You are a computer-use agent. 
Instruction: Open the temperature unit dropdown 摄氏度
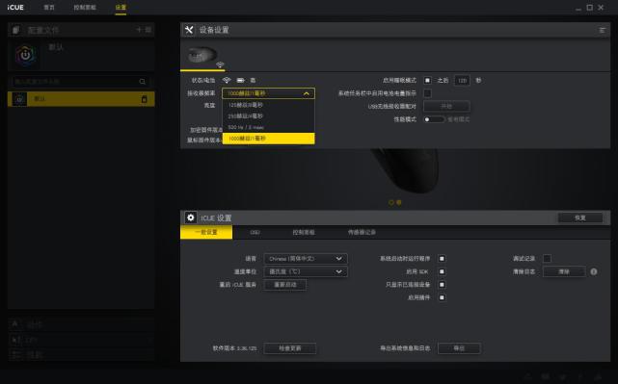[x=306, y=271]
